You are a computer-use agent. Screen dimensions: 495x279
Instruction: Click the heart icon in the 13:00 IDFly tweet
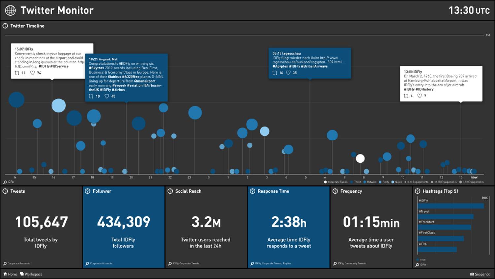[420, 96]
